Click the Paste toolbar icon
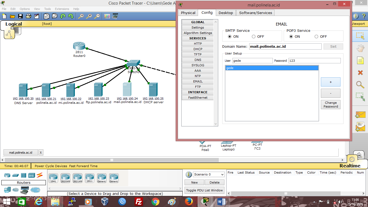Screen dimensions: 368x207 (x=55, y=16)
